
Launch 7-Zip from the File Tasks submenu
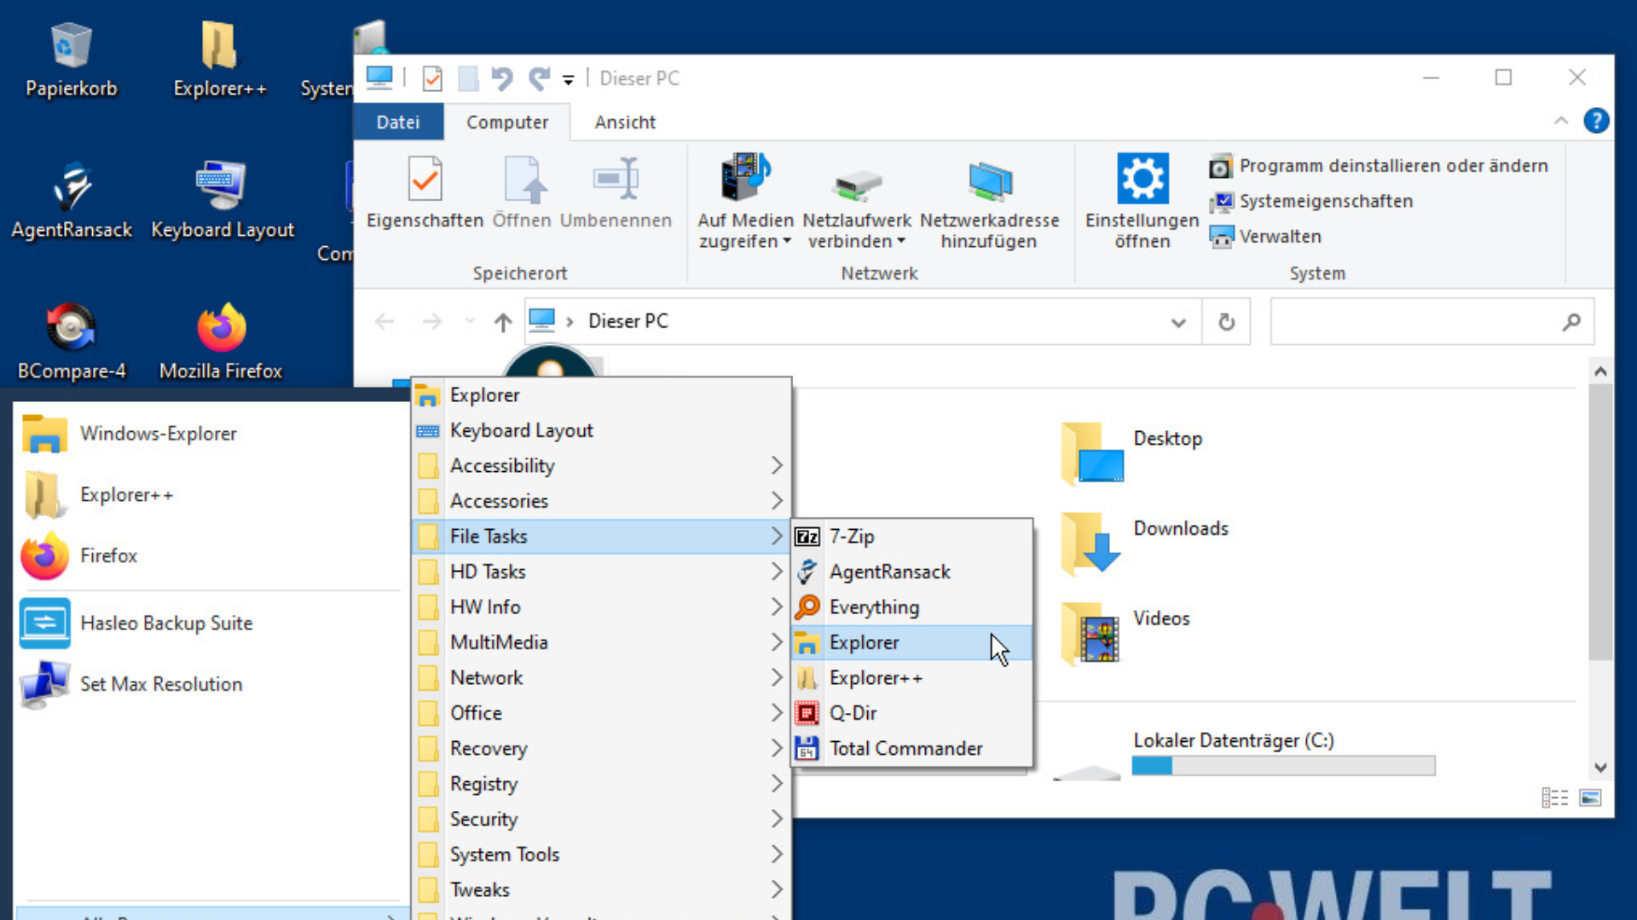[852, 537]
